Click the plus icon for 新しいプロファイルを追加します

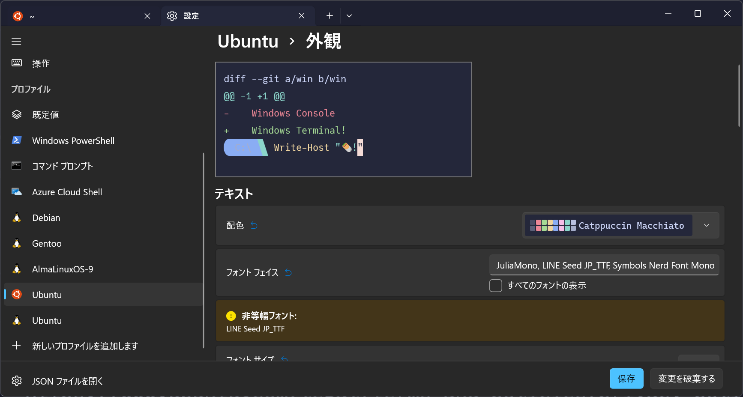[x=16, y=345]
